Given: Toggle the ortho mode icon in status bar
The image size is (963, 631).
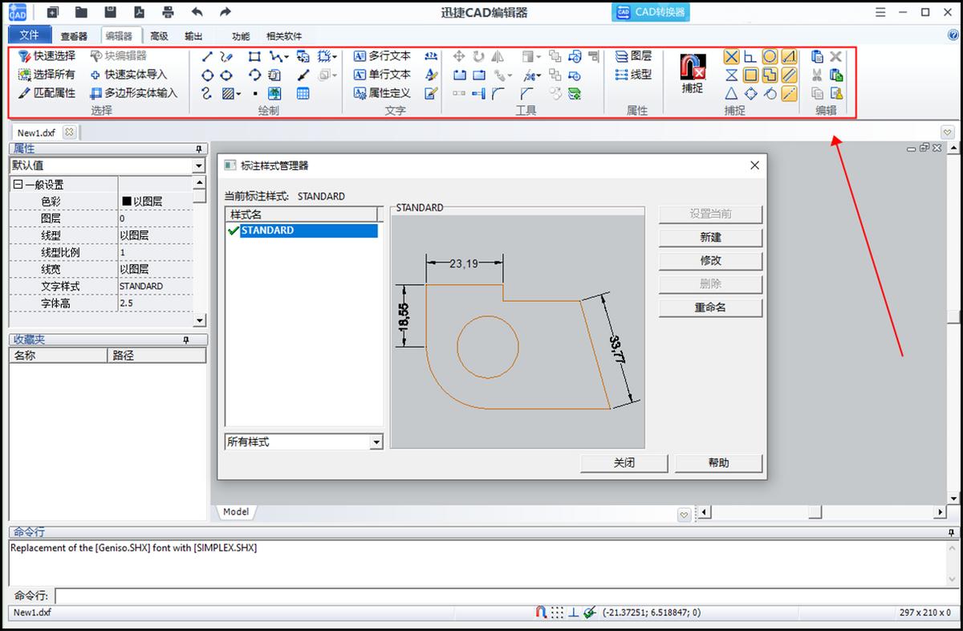Looking at the screenshot, I should coord(573,613).
